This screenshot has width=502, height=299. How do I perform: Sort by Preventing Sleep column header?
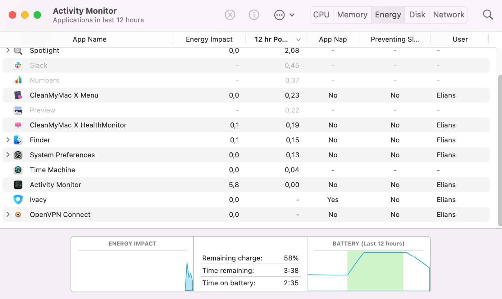pyautogui.click(x=395, y=39)
